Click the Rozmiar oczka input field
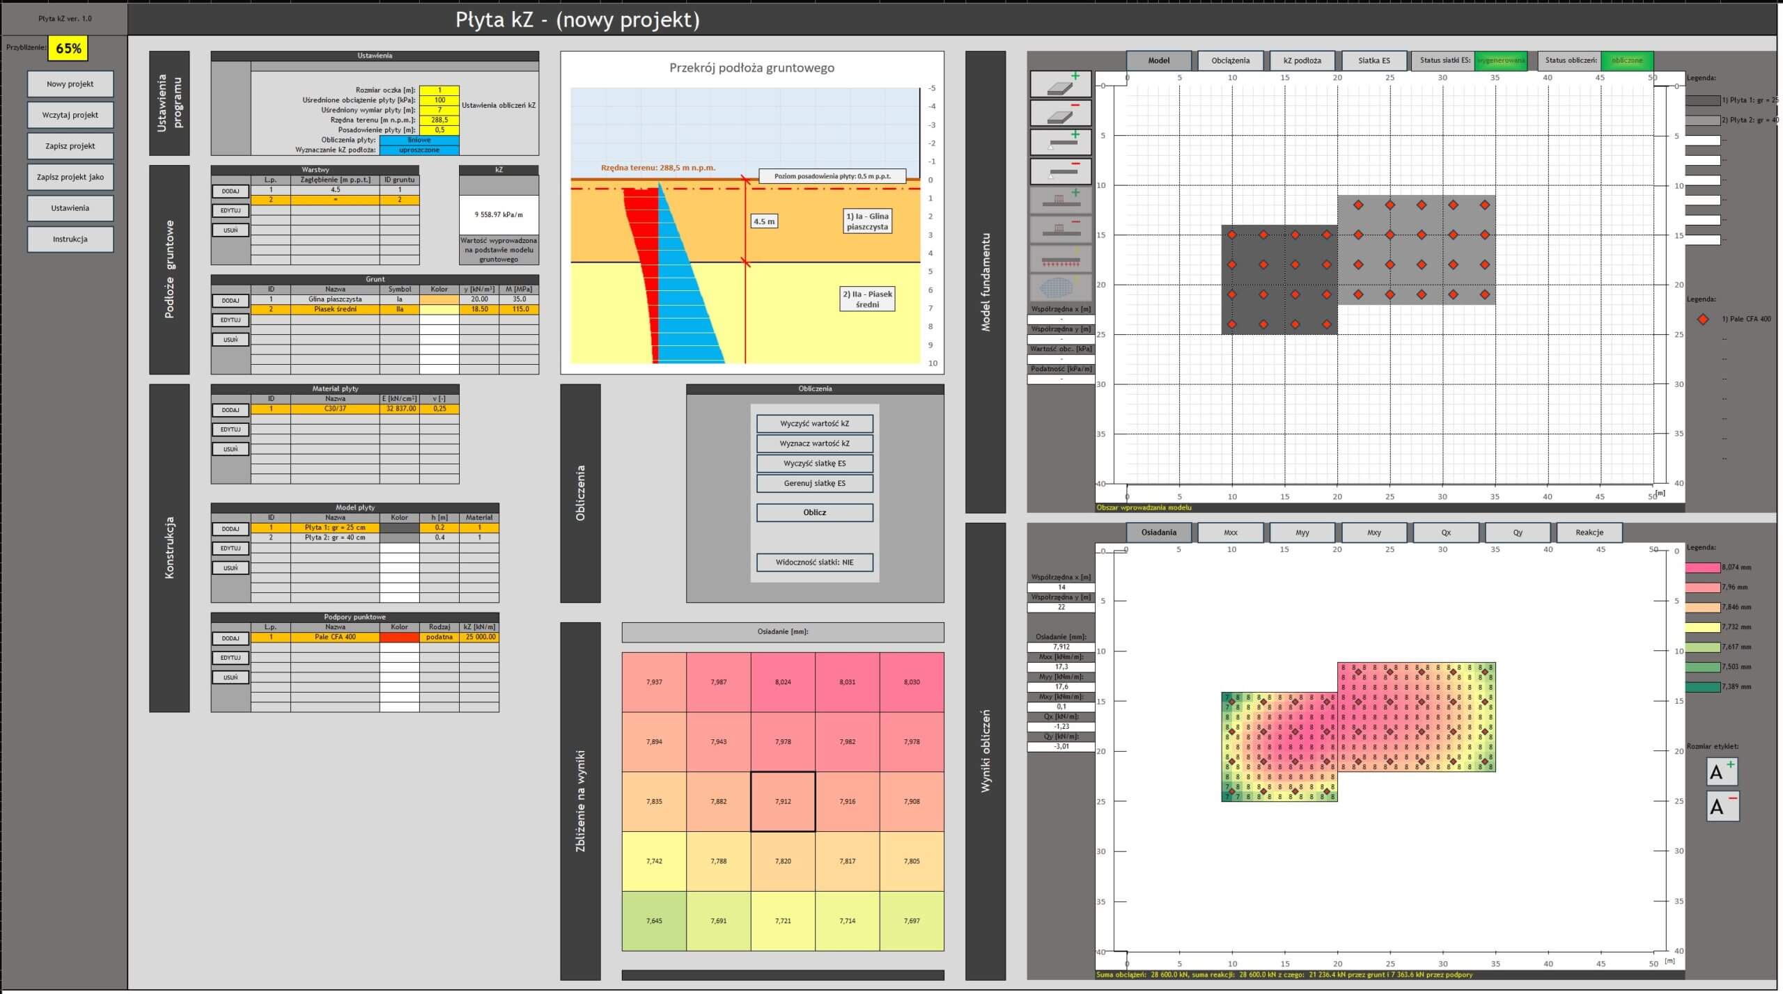This screenshot has height=994, width=1783. click(439, 90)
